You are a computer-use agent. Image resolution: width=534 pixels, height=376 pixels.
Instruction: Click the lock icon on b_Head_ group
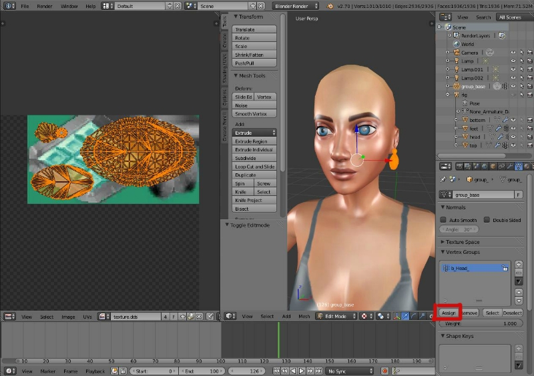coord(505,268)
